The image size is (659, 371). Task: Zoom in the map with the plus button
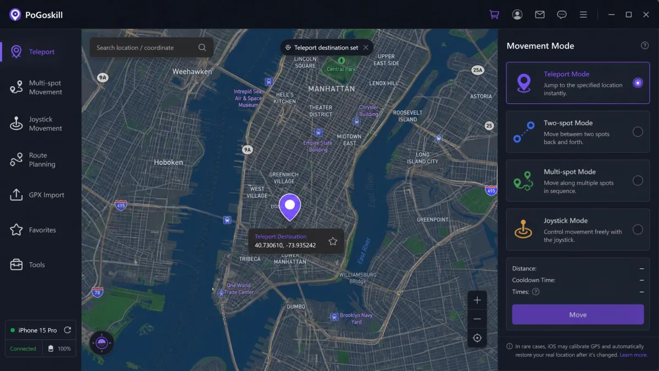477,300
